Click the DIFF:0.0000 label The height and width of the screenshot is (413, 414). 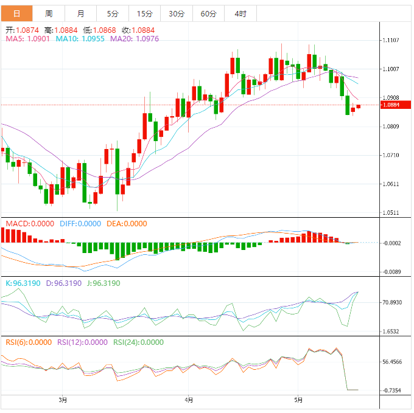80,224
